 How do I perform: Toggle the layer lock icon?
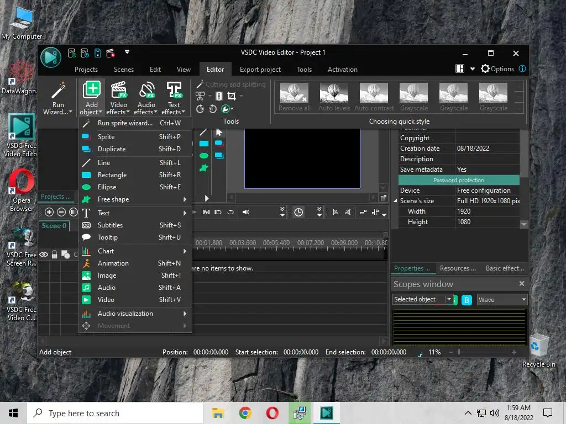(54, 255)
